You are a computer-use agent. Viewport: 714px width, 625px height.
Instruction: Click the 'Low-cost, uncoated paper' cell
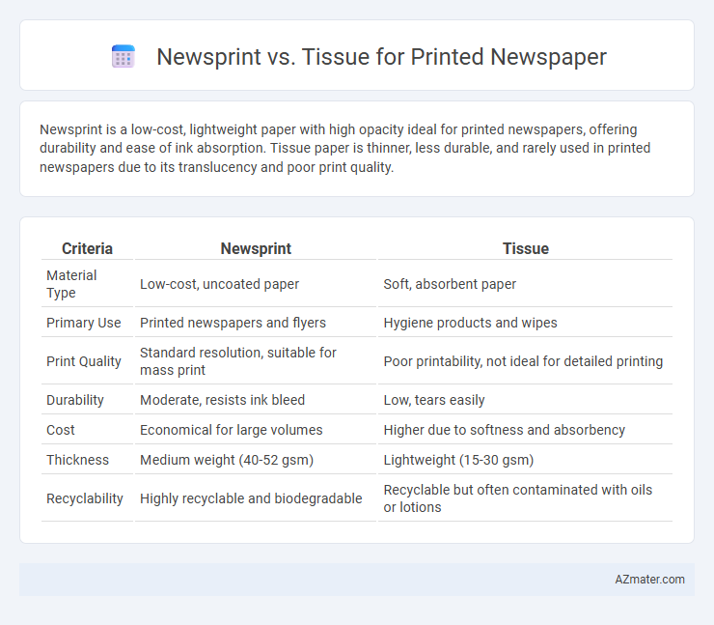tap(219, 284)
